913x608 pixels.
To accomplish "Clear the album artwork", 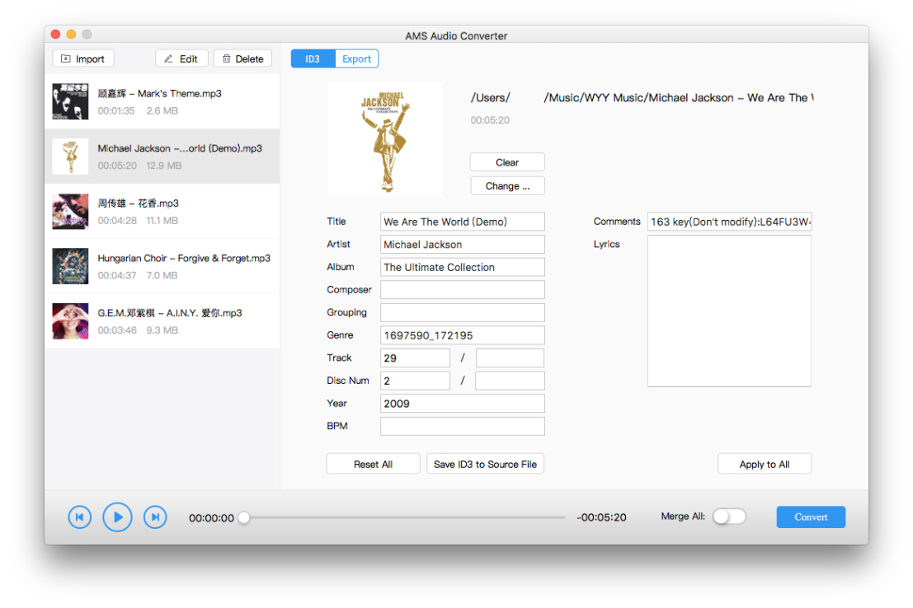I will click(507, 162).
